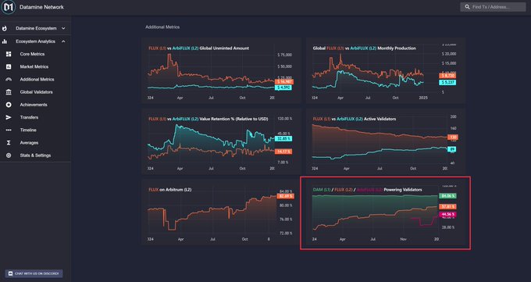Screen dimensions: 531x282
Task: Click the Additional Metrics gauge icon
Action: coord(9,80)
